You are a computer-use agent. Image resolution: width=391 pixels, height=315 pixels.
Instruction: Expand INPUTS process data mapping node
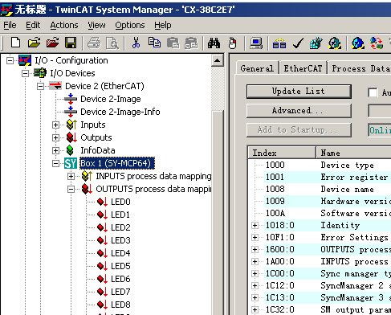(x=71, y=176)
